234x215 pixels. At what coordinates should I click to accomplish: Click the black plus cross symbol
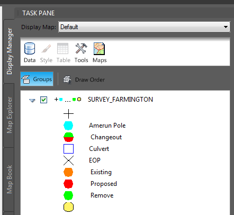68,114
